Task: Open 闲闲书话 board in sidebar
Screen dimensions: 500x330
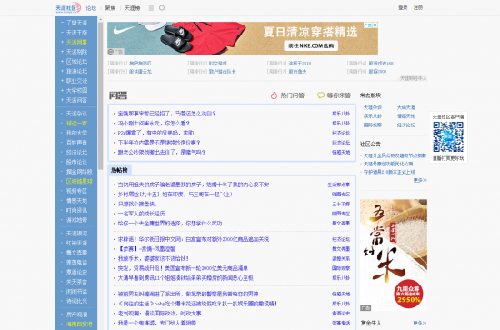Action: pyautogui.click(x=76, y=291)
